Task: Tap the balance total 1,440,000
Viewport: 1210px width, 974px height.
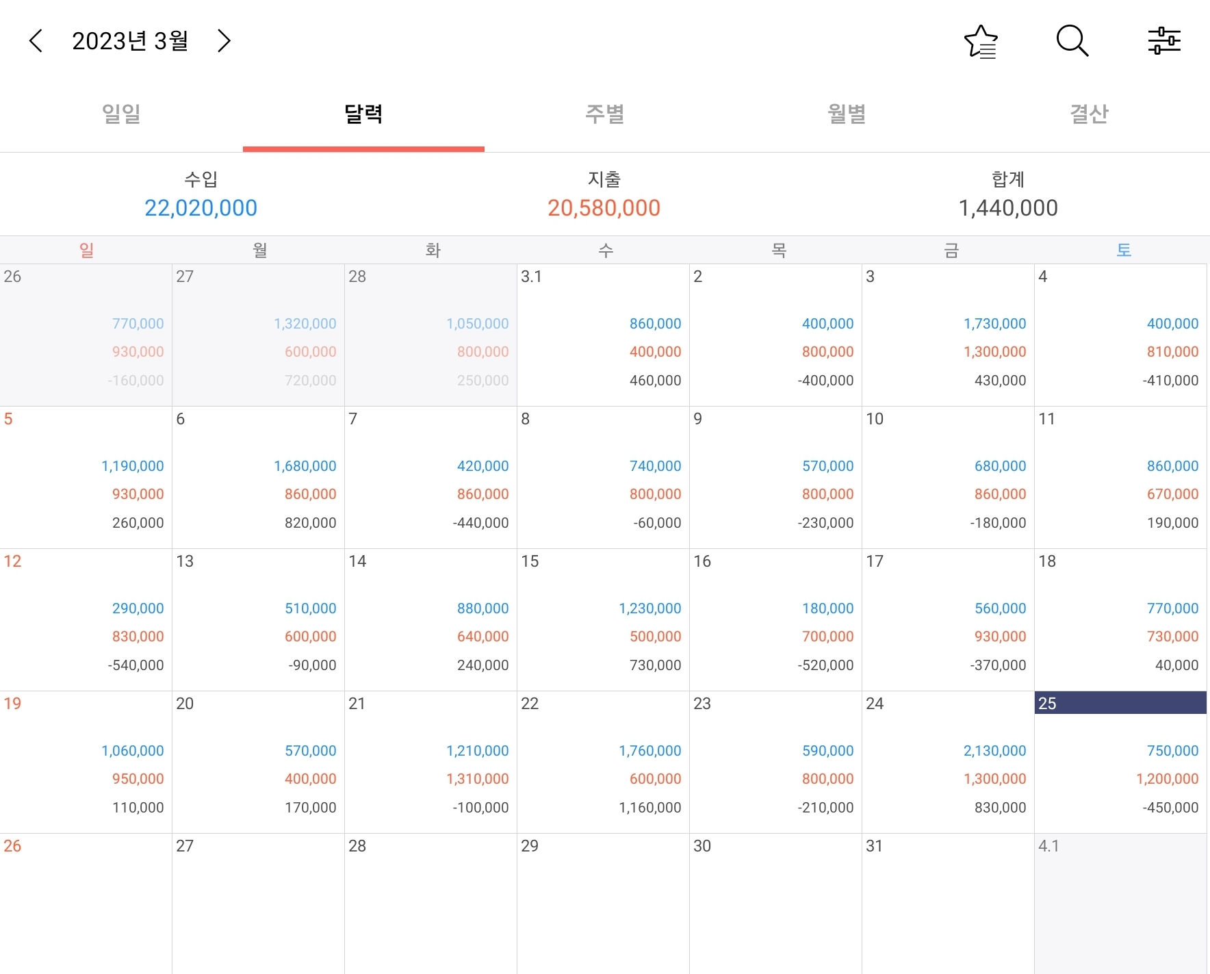Action: click(1008, 208)
